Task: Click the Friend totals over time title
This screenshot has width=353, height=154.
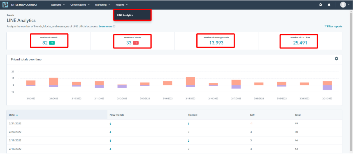Action: click(x=26, y=59)
